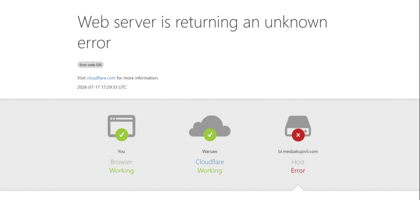Click the Cloudflare cloud icon
Image resolution: width=420 pixels, height=200 pixels.
pos(210,126)
